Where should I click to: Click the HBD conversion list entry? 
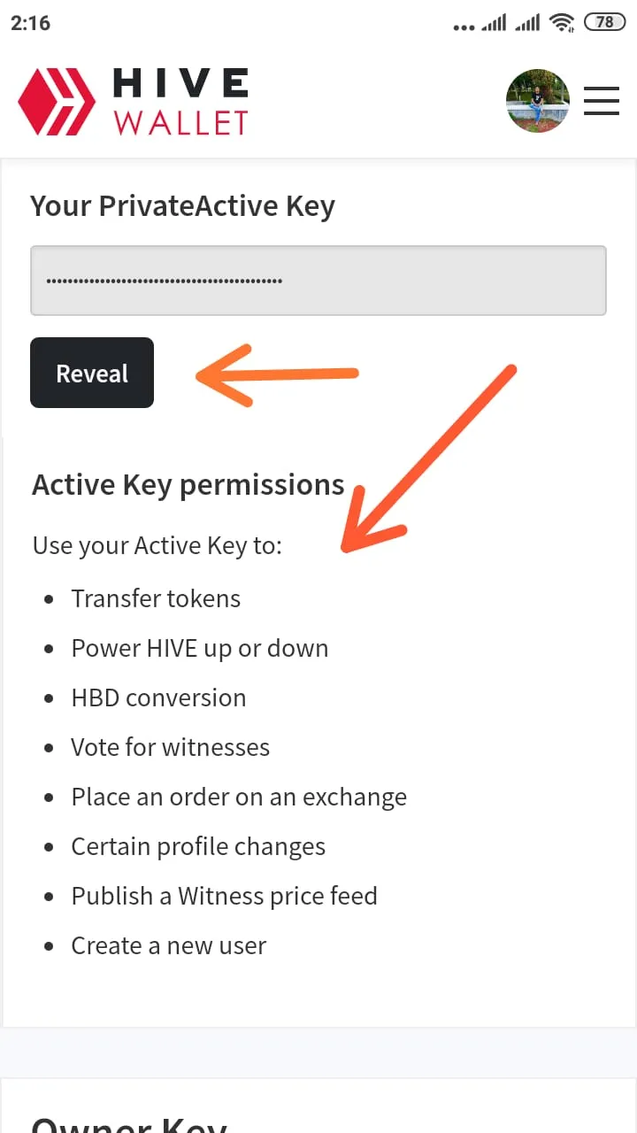(158, 698)
